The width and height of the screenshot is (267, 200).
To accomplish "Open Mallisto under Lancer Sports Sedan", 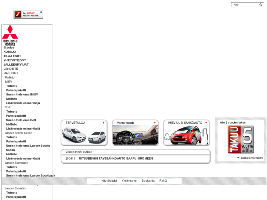I will pos(12,154).
